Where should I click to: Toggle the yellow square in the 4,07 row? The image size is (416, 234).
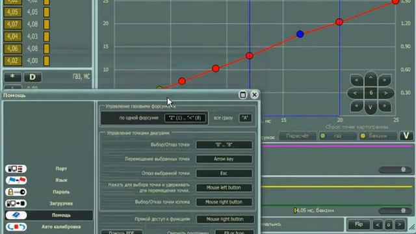coord(46,24)
